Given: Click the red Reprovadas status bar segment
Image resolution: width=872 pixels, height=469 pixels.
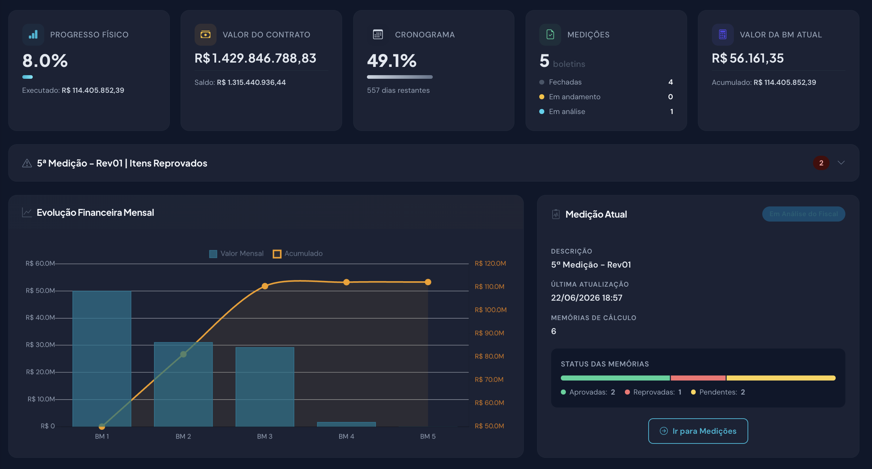Looking at the screenshot, I should (x=698, y=378).
